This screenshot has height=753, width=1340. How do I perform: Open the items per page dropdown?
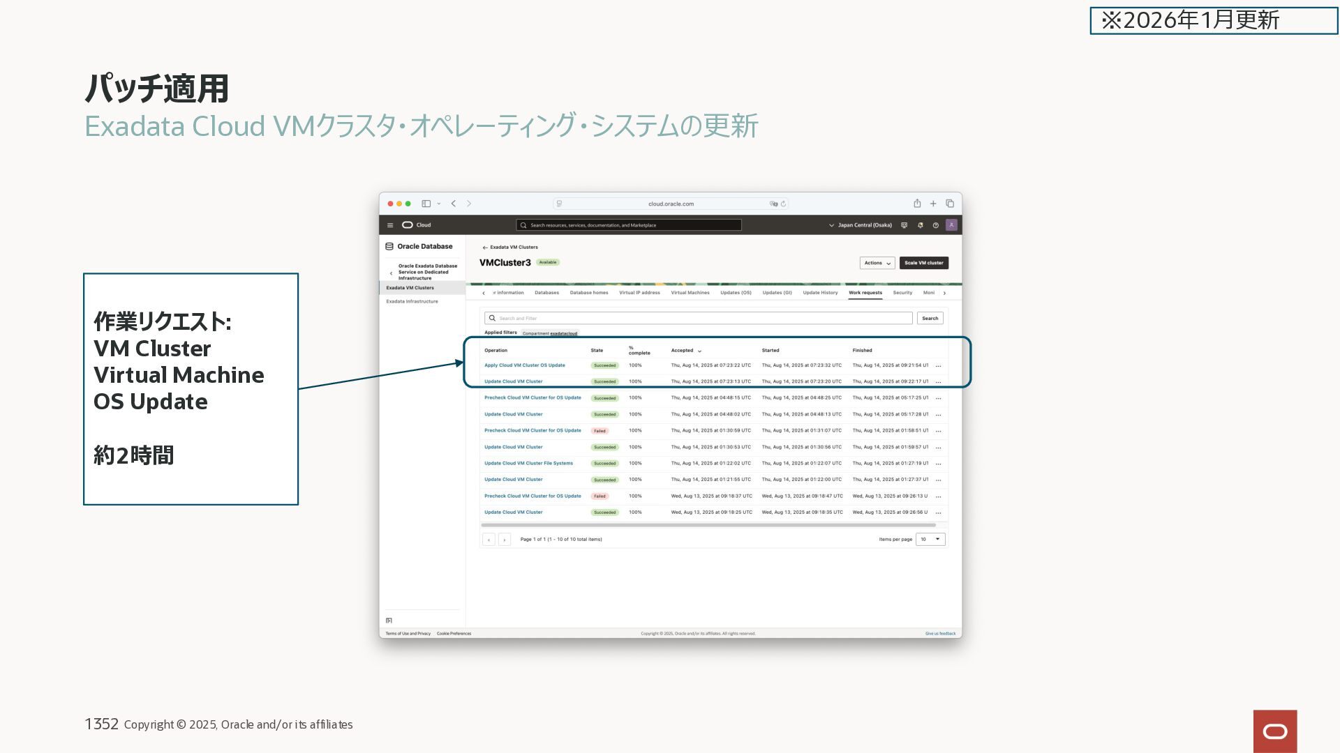coord(930,539)
